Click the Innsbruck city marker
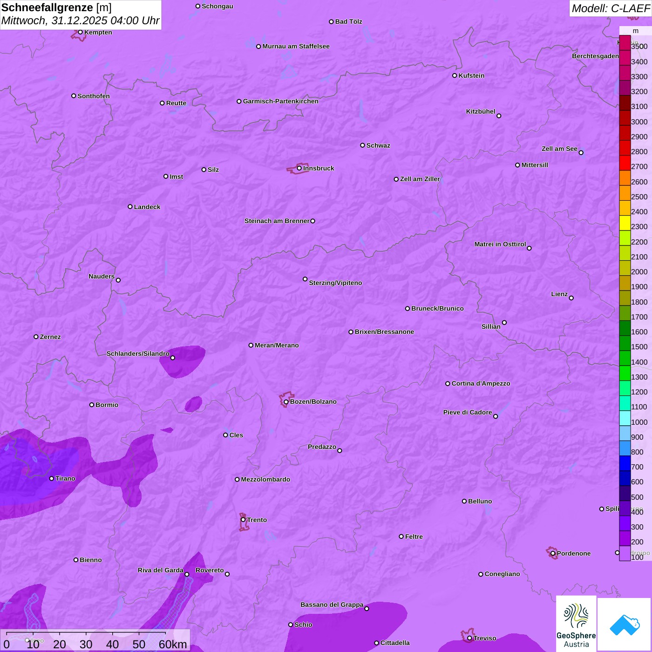This screenshot has width=652, height=652. point(299,168)
